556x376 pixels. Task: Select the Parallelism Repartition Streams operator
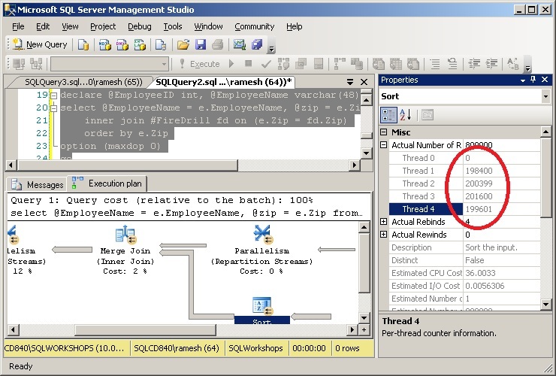click(261, 250)
